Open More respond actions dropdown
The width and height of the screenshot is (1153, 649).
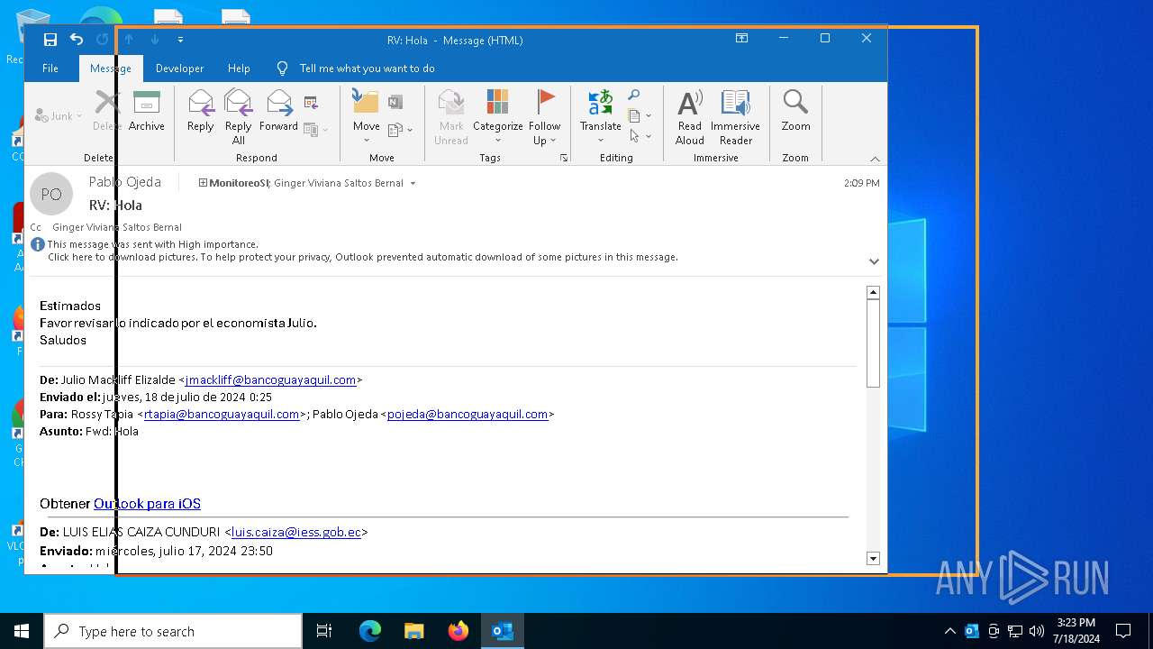coord(315,130)
